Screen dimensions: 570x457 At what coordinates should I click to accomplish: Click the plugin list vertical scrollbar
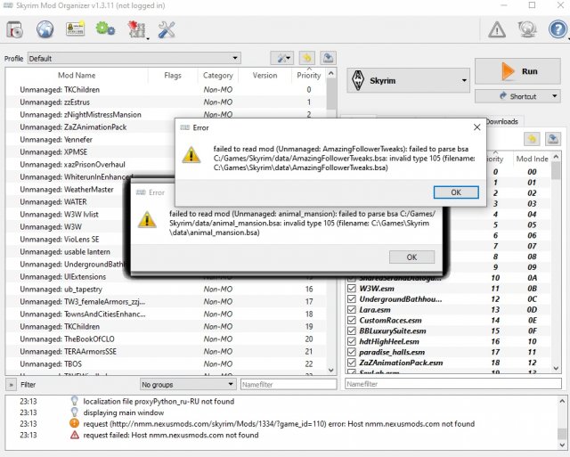tap(556, 267)
